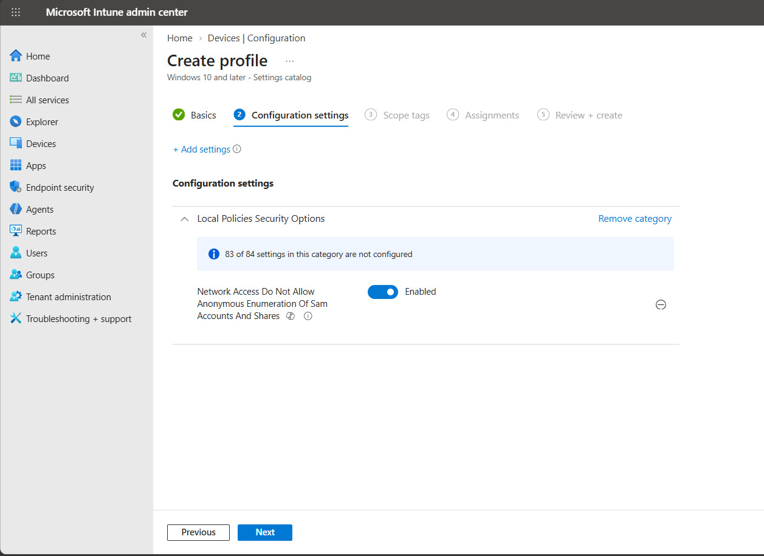The image size is (764, 556).
Task: Click the Home breadcrumb link
Action: (x=180, y=38)
